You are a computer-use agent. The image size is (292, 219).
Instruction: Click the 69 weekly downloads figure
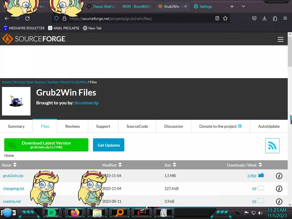click(x=254, y=189)
